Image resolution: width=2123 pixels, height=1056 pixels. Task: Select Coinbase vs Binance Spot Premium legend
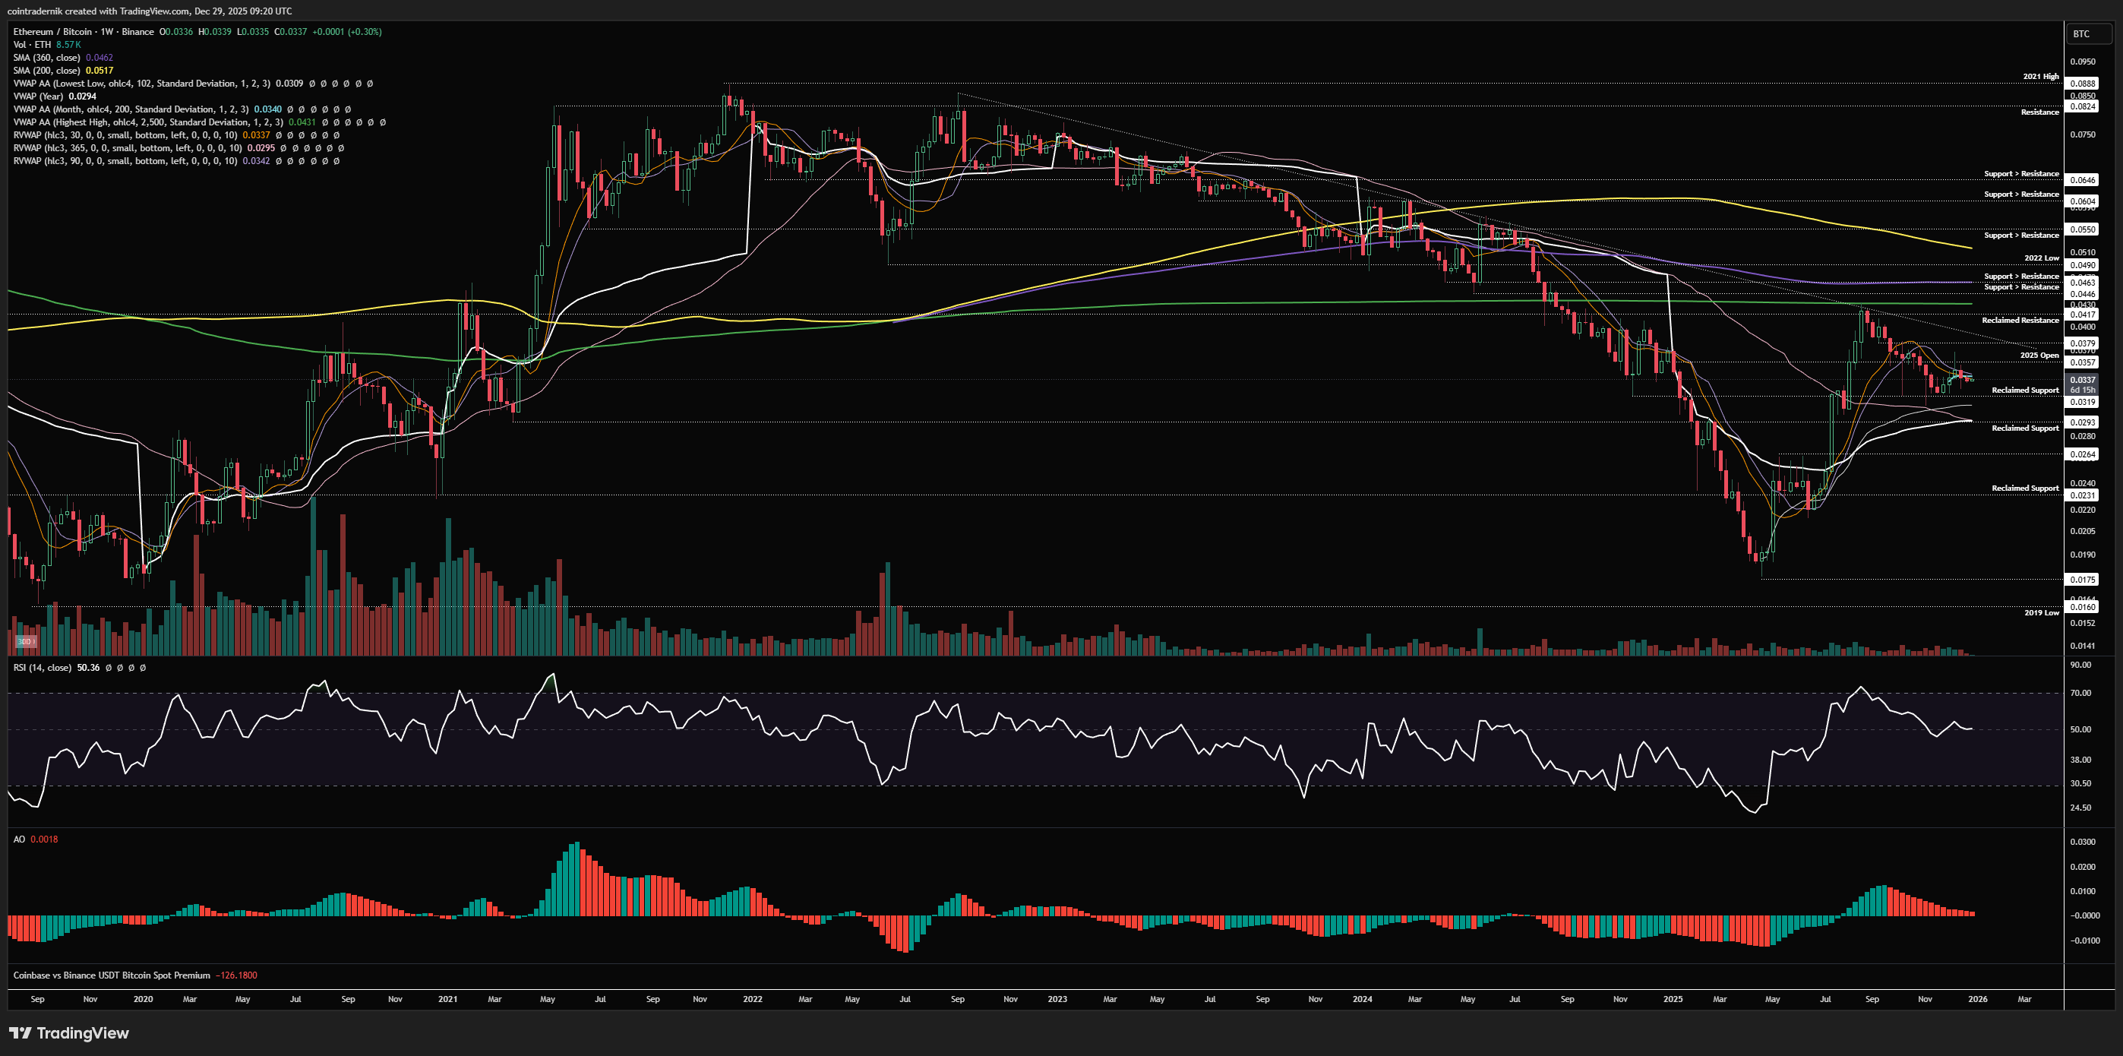click(x=111, y=975)
